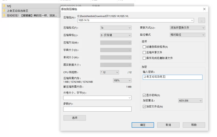217x137 pixels.
Task: Uncheck 显示密码 option
Action: (x=144, y=95)
